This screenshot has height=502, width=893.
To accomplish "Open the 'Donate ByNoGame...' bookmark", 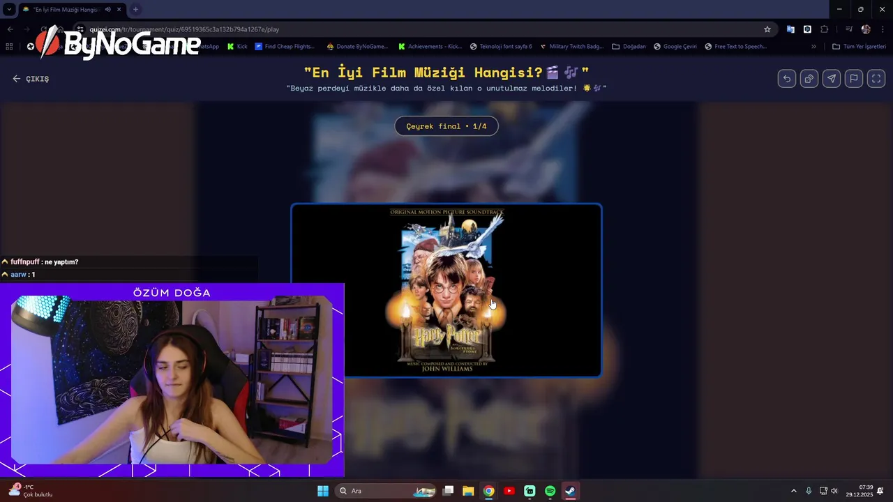I will pyautogui.click(x=357, y=47).
